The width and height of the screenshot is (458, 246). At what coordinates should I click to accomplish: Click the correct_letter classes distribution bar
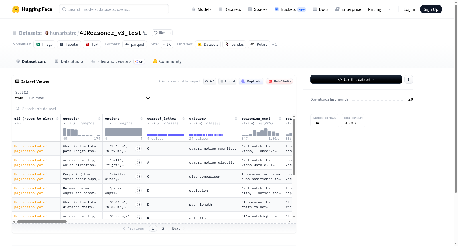[166, 135]
